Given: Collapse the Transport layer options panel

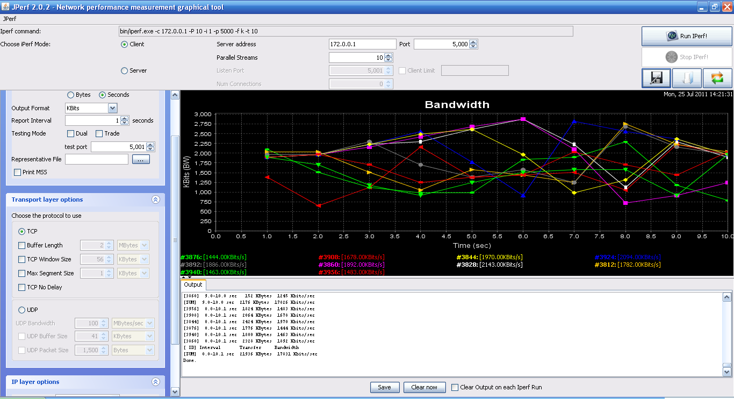Looking at the screenshot, I should [156, 199].
